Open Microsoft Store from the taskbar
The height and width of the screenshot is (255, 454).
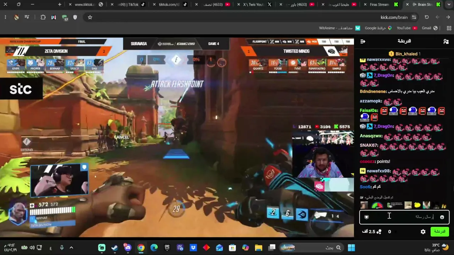[x=232, y=248]
